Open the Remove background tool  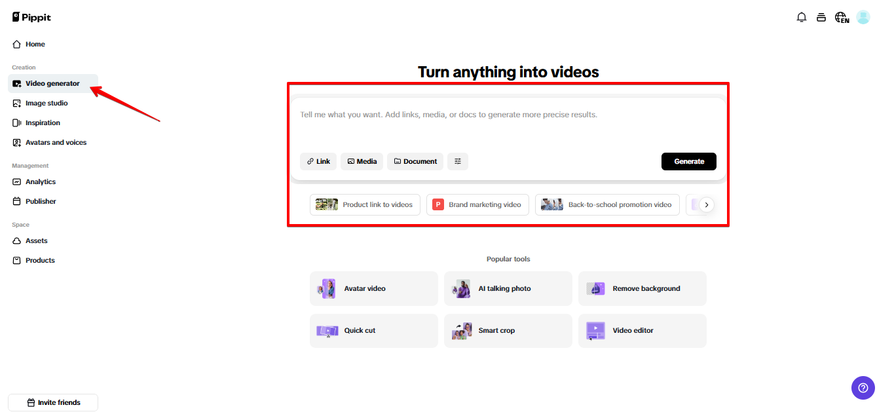[643, 288]
